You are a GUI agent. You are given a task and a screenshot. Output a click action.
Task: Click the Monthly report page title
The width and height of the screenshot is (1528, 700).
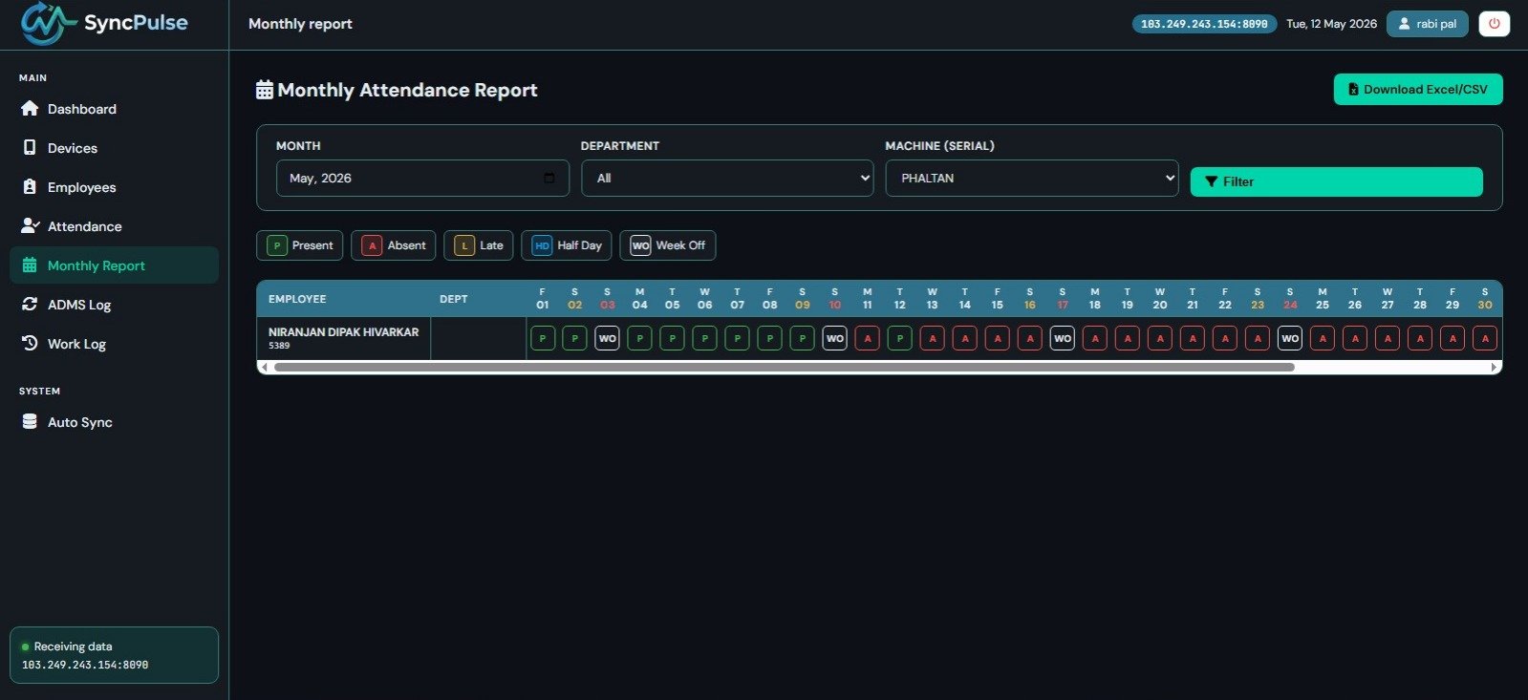pos(300,24)
